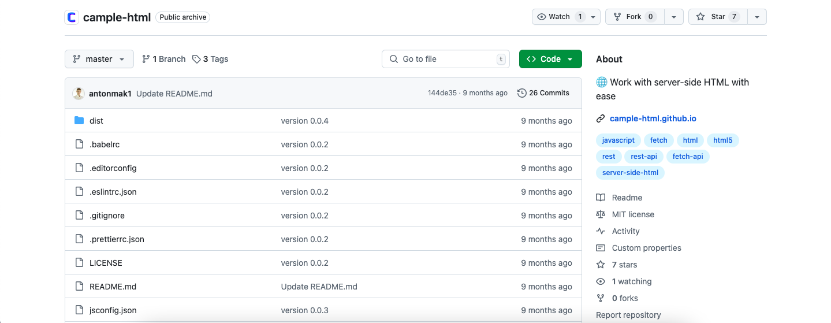
Task: Click the .editorconfig file icon
Action: coord(79,168)
